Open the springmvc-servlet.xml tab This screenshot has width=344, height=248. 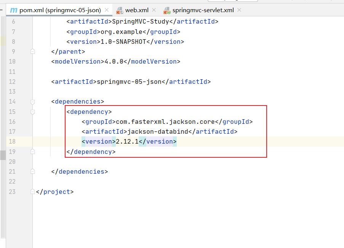pyautogui.click(x=203, y=10)
